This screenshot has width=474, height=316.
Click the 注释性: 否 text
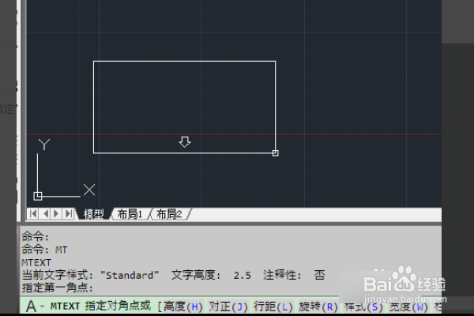click(294, 275)
